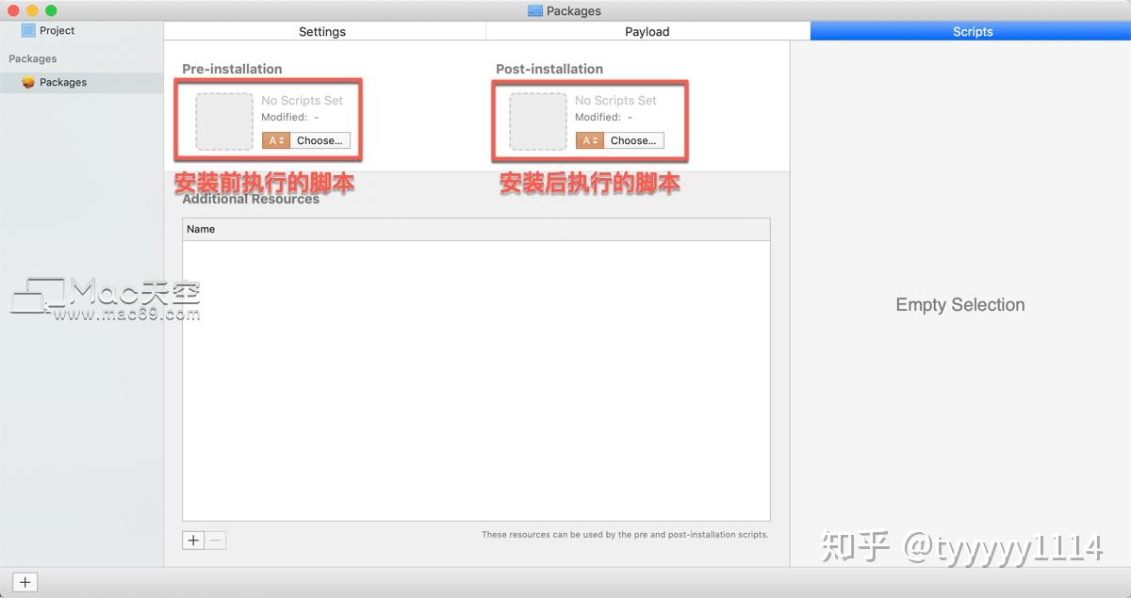The height and width of the screenshot is (598, 1131).
Task: Choose a Post-installation script file
Action: pyautogui.click(x=633, y=139)
